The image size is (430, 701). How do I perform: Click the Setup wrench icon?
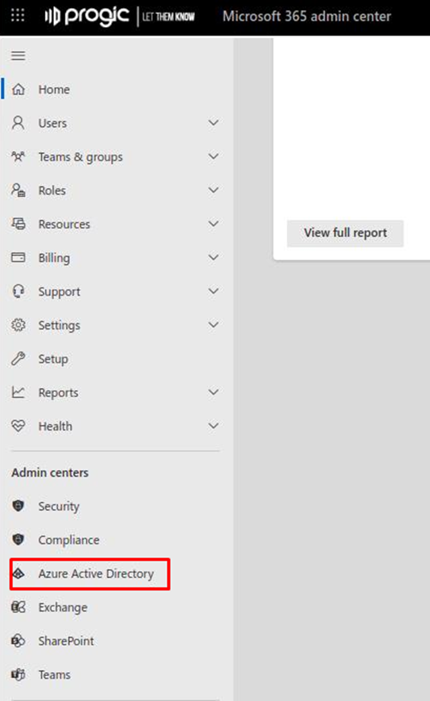[18, 358]
